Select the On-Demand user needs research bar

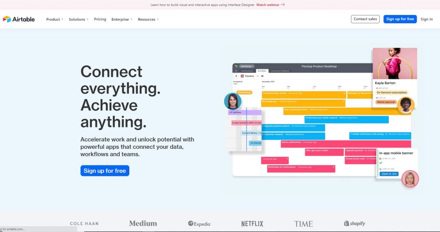click(347, 120)
